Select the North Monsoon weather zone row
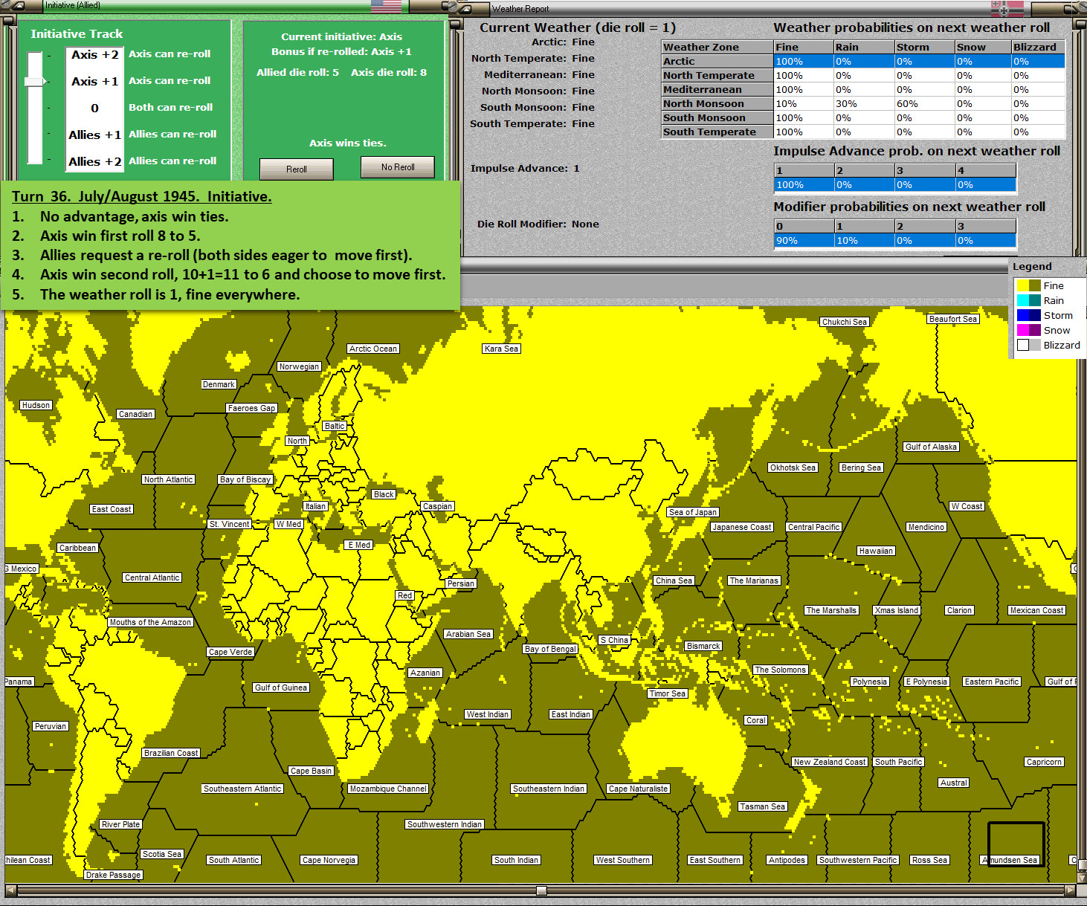This screenshot has height=906, width=1087. [863, 103]
